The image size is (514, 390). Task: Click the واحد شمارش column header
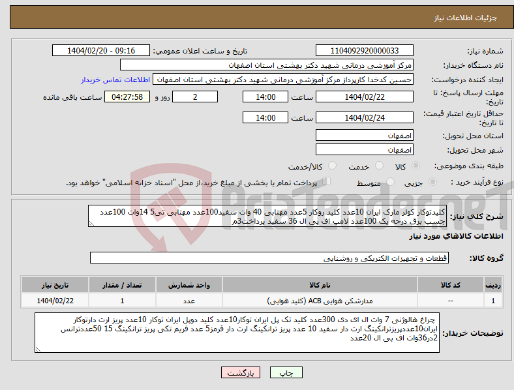coord(189,285)
